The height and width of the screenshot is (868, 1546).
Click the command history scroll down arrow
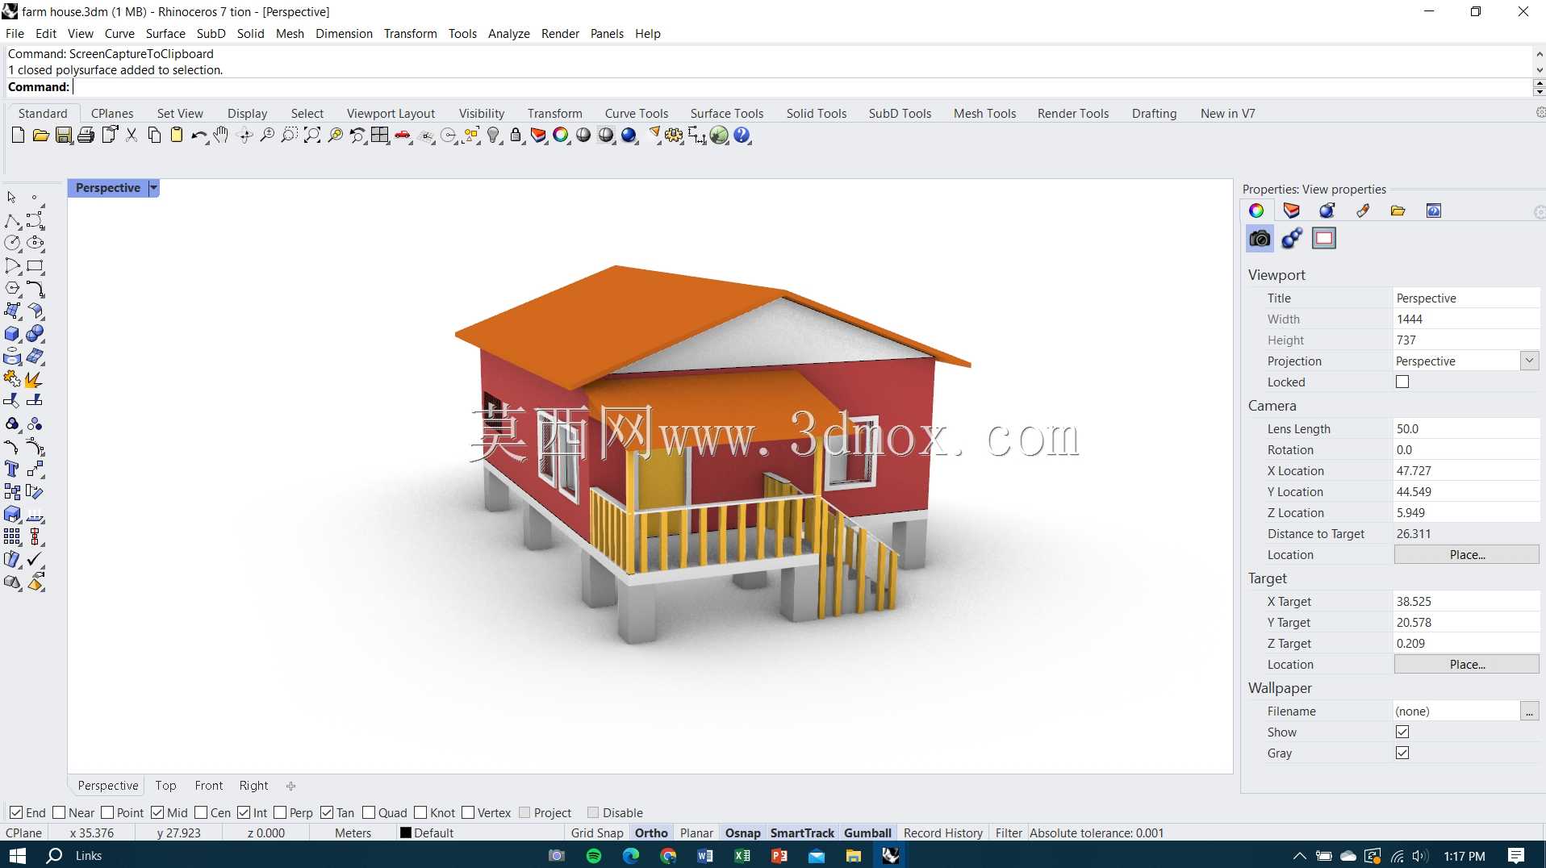tap(1539, 70)
